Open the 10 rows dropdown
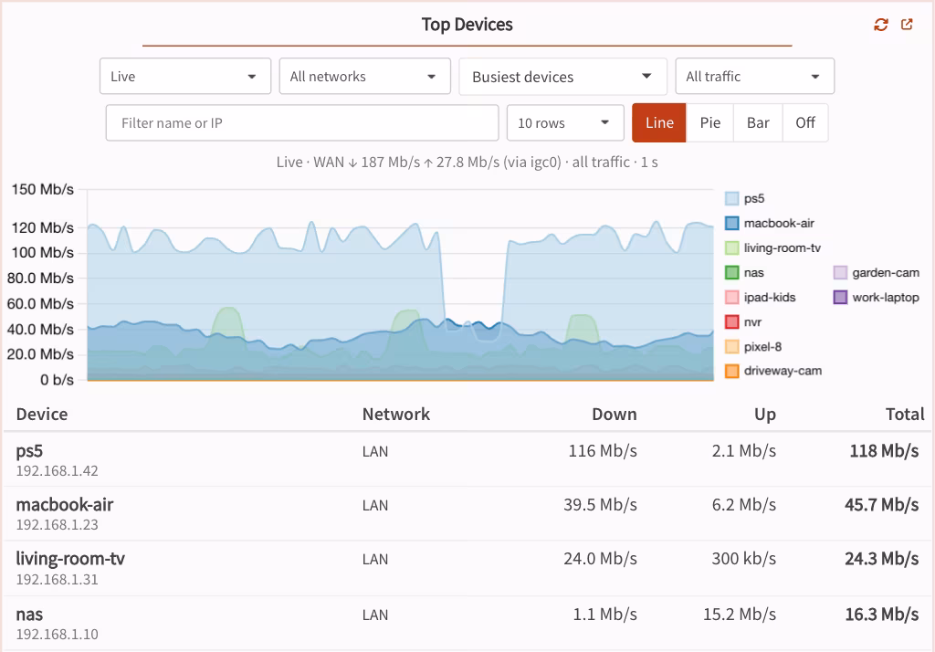This screenshot has height=652, width=935. coord(565,123)
